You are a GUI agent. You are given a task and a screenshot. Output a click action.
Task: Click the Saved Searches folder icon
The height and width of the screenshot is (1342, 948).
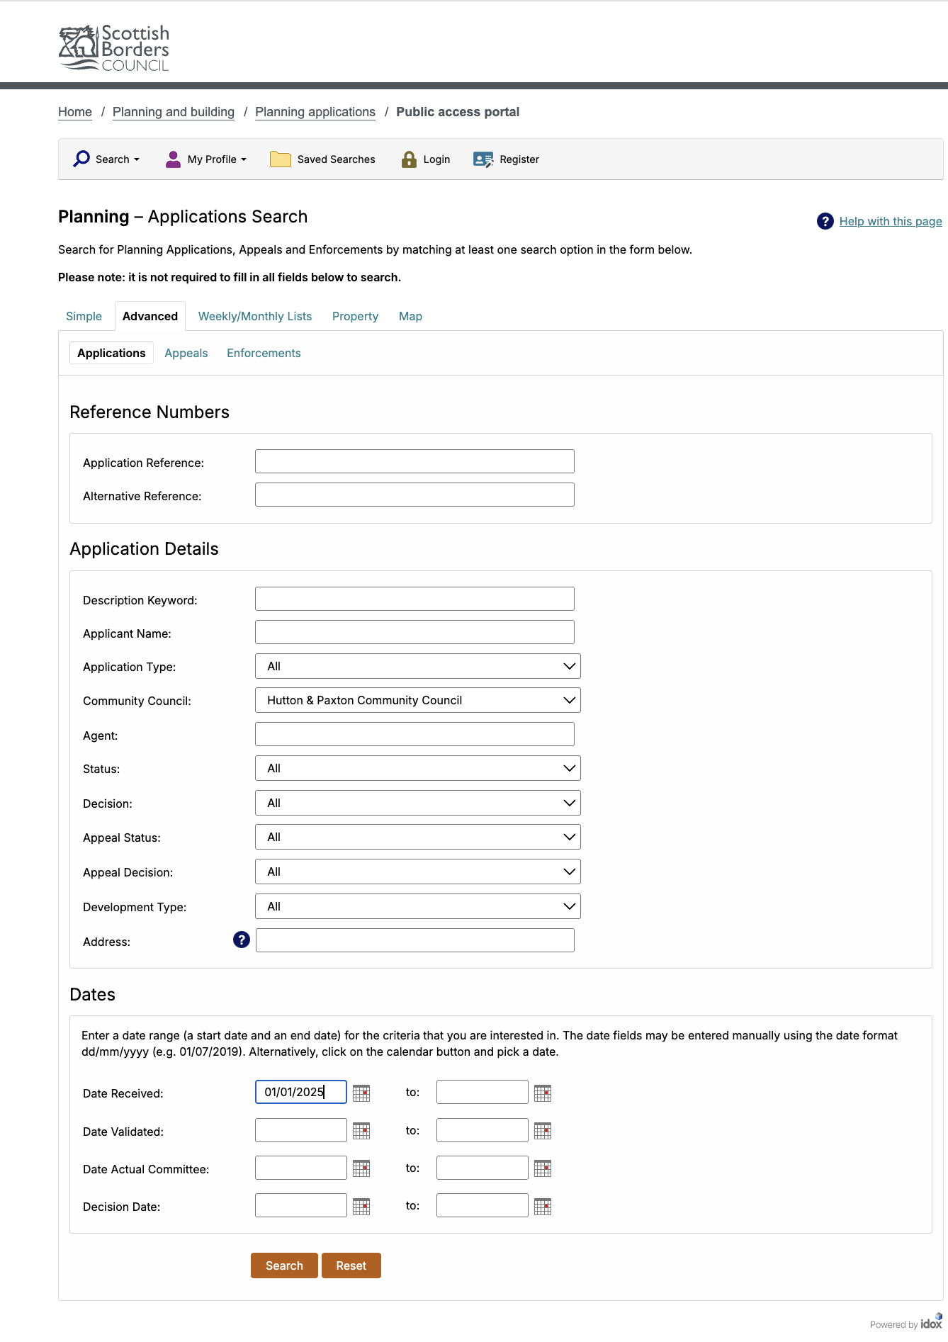[281, 159]
